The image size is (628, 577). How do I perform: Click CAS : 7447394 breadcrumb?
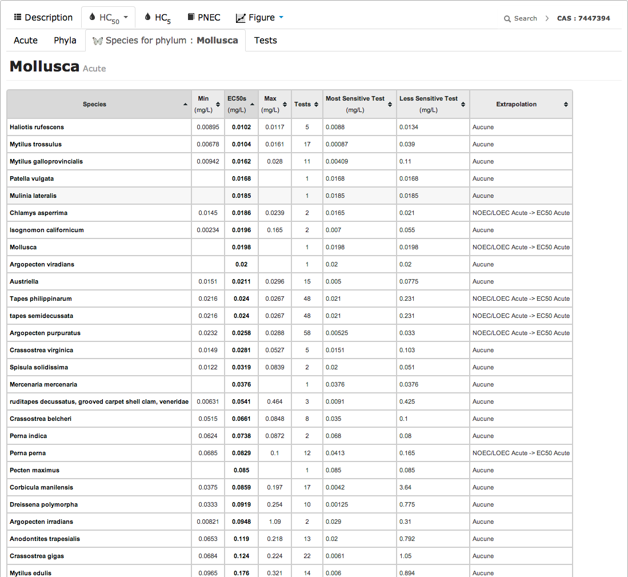point(583,18)
